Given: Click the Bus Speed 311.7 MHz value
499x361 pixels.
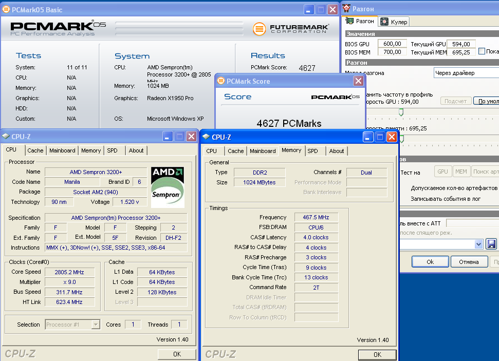Looking at the screenshot, I should click(69, 292).
